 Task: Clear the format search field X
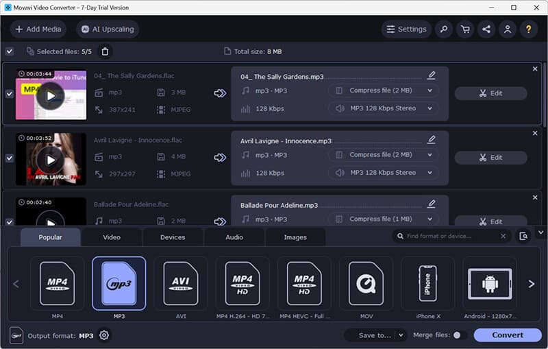[503, 237]
